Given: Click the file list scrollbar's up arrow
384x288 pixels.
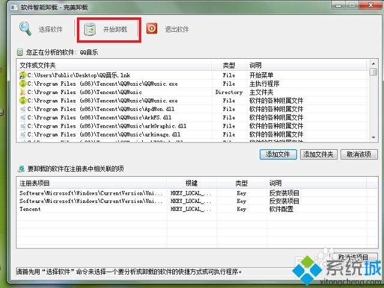Looking at the screenshot, I should pyautogui.click(x=373, y=63).
